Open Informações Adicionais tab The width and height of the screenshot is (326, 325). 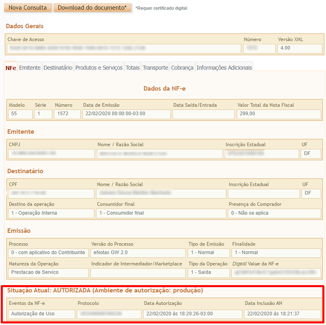pos(224,68)
